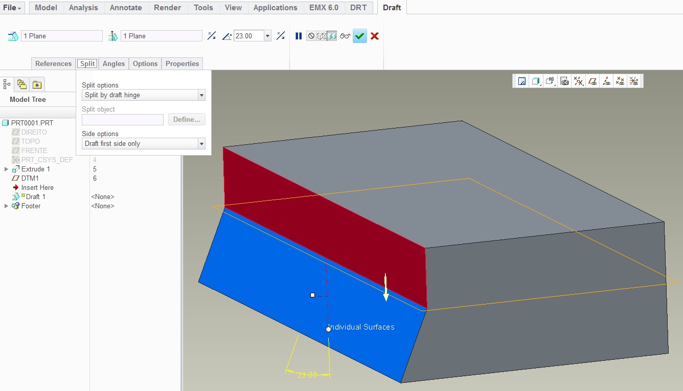
Task: Select the FRENTE datum plane
Action: (34, 150)
